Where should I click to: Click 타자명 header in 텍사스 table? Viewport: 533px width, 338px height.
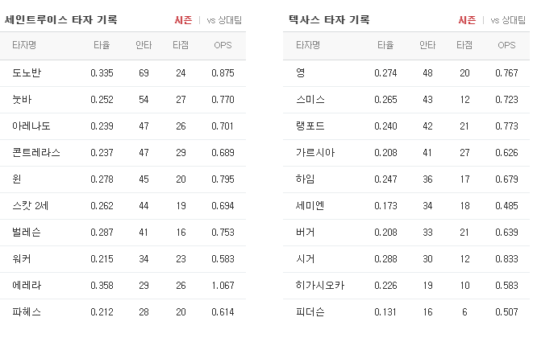[308, 45]
